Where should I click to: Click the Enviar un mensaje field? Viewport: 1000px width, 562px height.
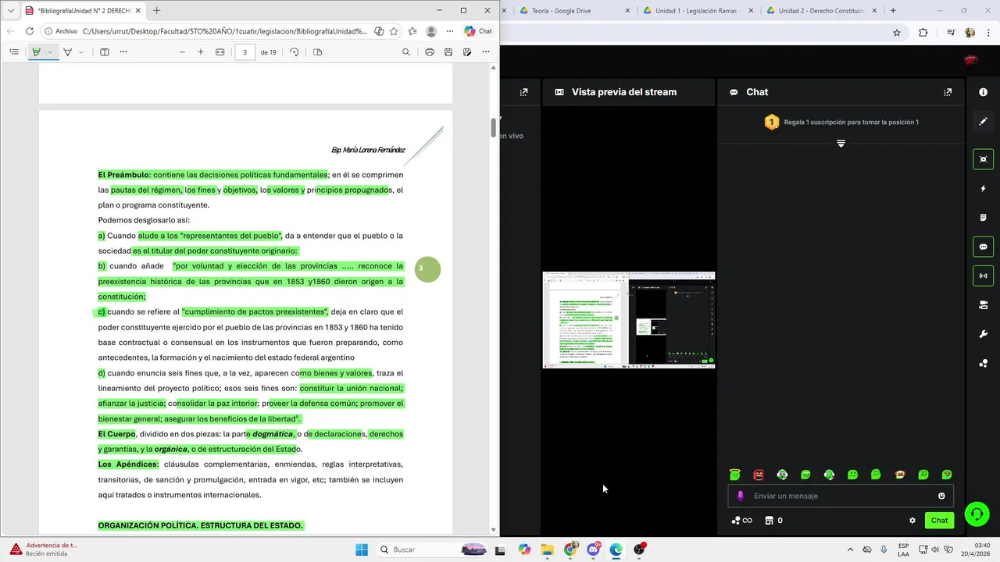pos(841,496)
